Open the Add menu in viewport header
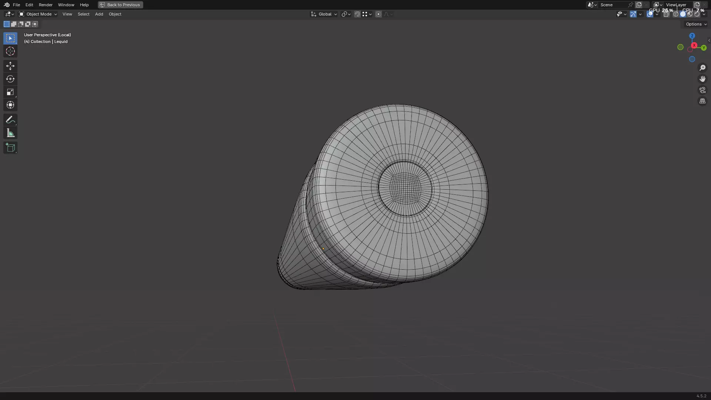The image size is (711, 400). point(99,14)
